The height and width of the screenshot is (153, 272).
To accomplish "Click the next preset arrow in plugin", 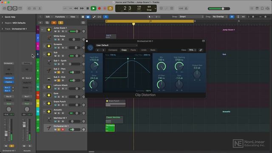I will pos(103,50).
